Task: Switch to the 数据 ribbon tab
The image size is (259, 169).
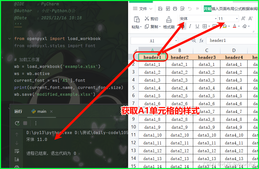Action: click(245, 9)
